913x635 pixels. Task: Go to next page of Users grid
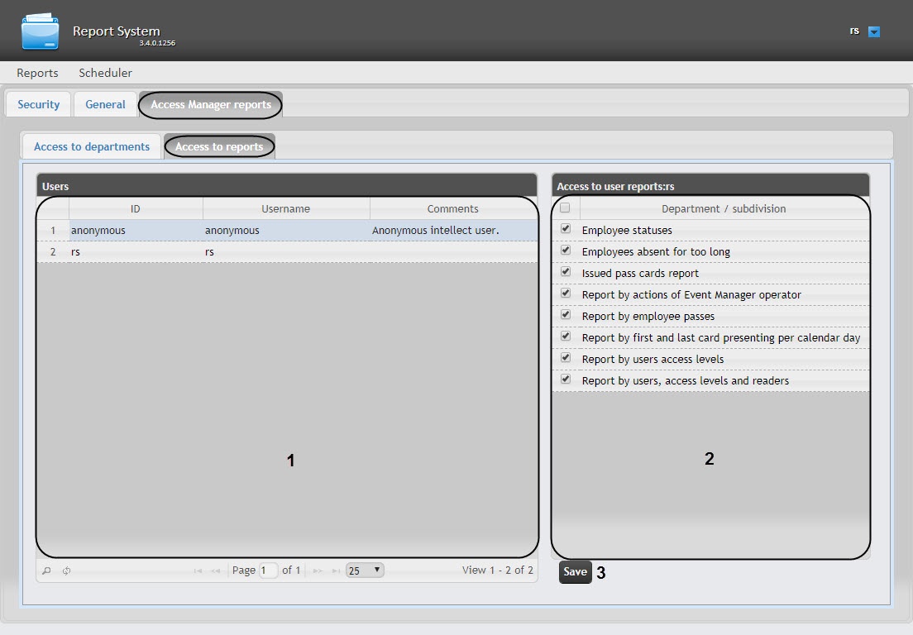pos(318,571)
